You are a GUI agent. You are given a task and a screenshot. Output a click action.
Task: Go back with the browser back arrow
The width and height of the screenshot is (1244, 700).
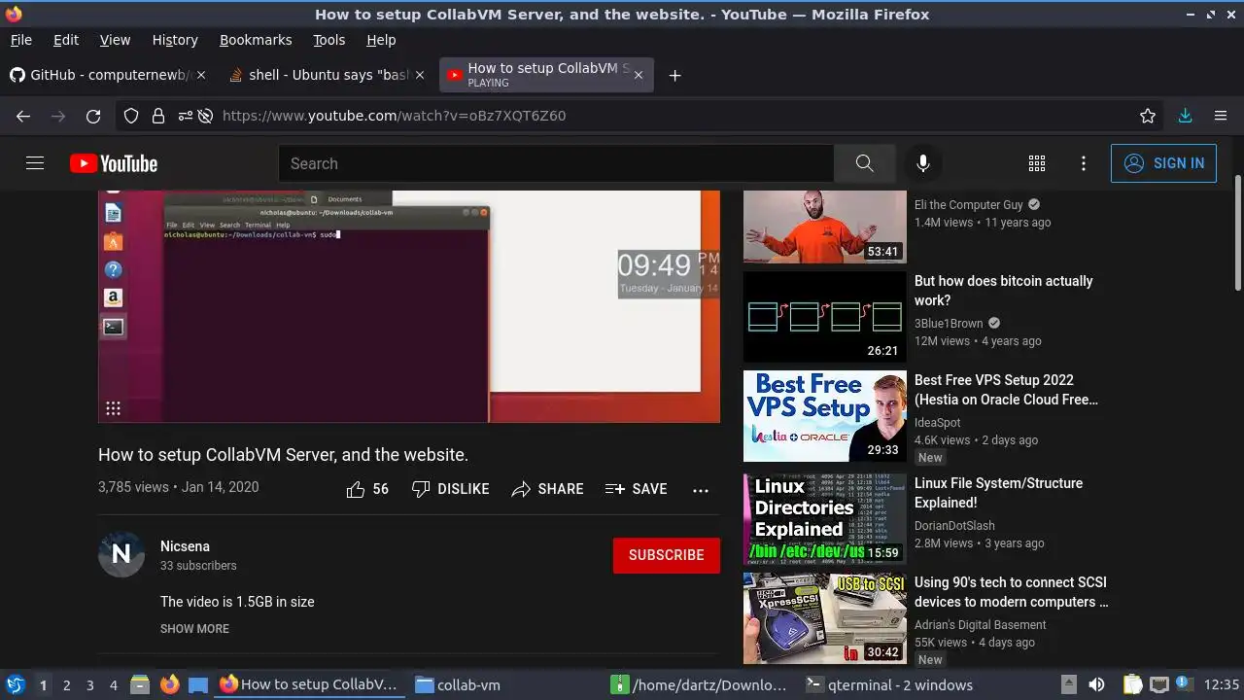[23, 116]
